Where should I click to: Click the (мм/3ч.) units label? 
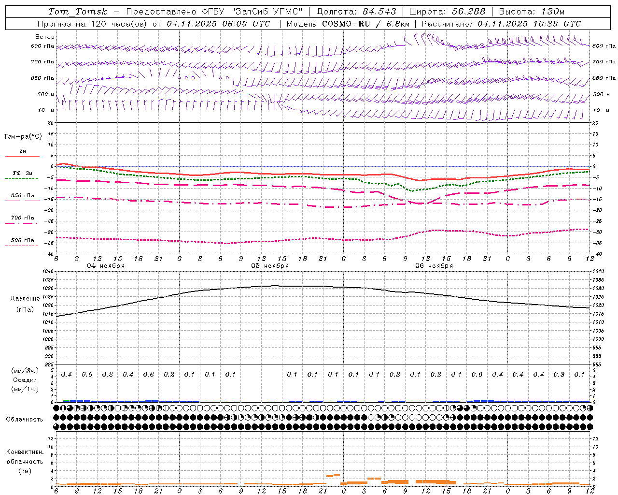[x=25, y=371]
